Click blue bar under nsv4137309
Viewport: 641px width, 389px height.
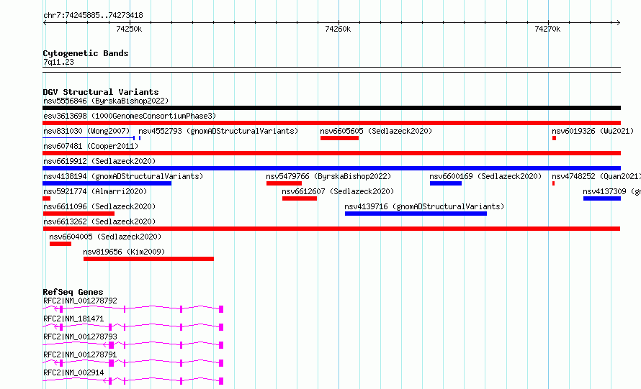[x=602, y=198]
